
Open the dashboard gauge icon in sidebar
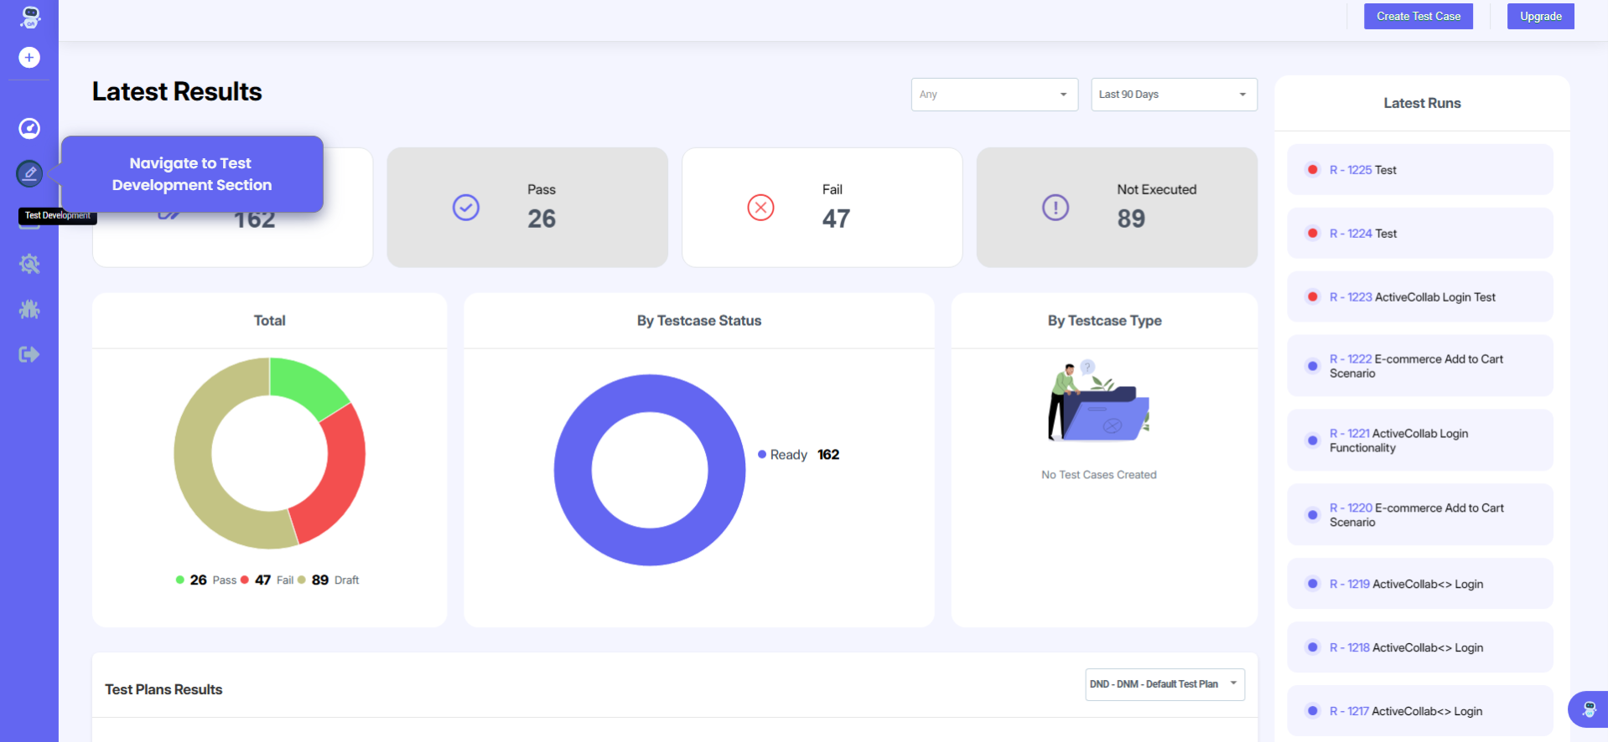(x=29, y=128)
